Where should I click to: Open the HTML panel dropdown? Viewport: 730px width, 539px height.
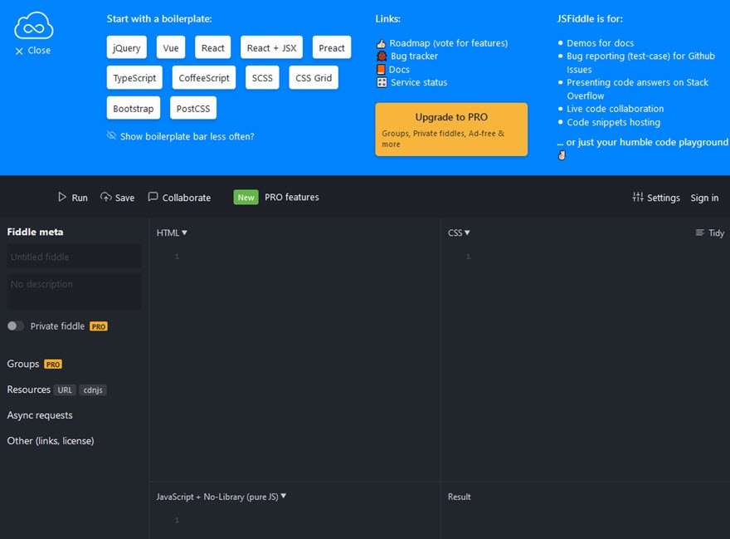click(171, 233)
